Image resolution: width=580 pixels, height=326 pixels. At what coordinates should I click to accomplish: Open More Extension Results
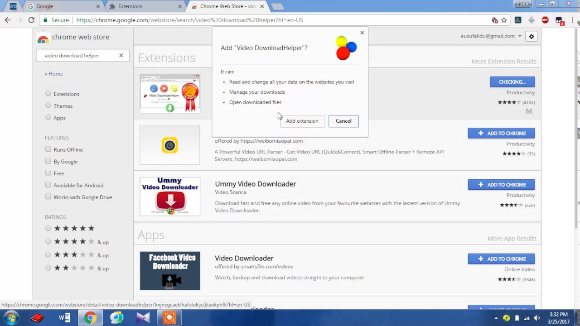pyautogui.click(x=504, y=62)
